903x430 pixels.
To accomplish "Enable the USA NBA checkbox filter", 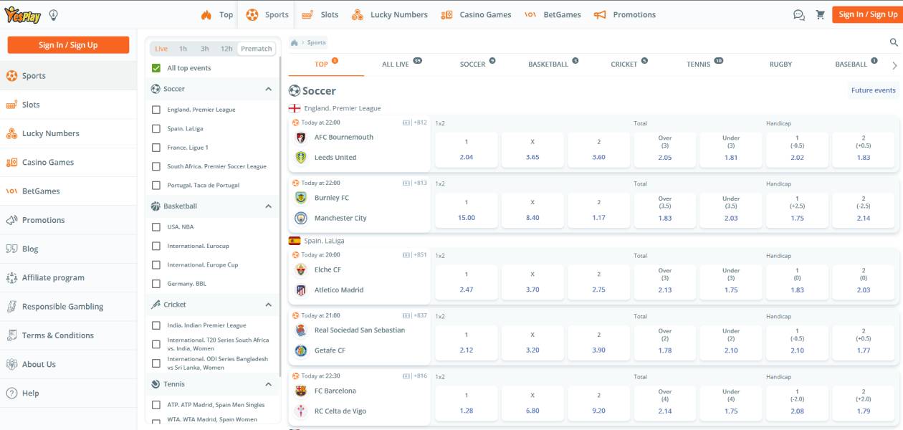I will (156, 227).
